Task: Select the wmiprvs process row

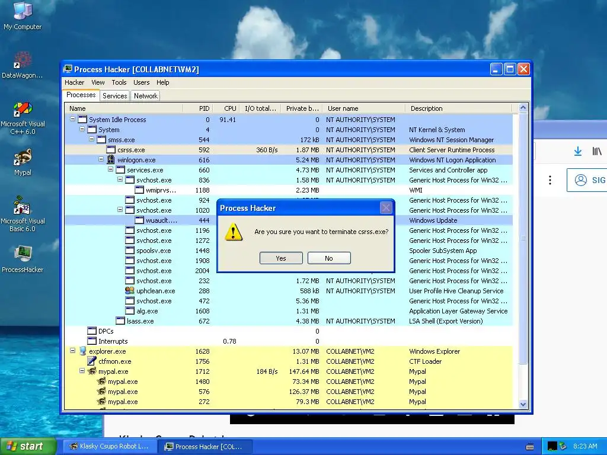Action: [289, 190]
